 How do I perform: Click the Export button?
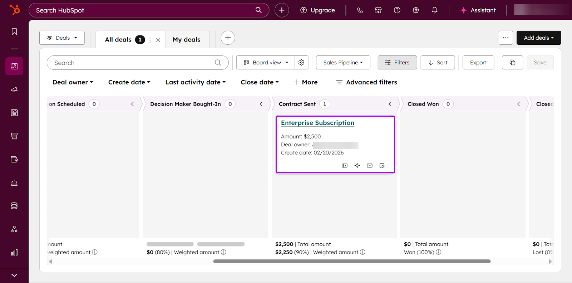click(x=478, y=63)
